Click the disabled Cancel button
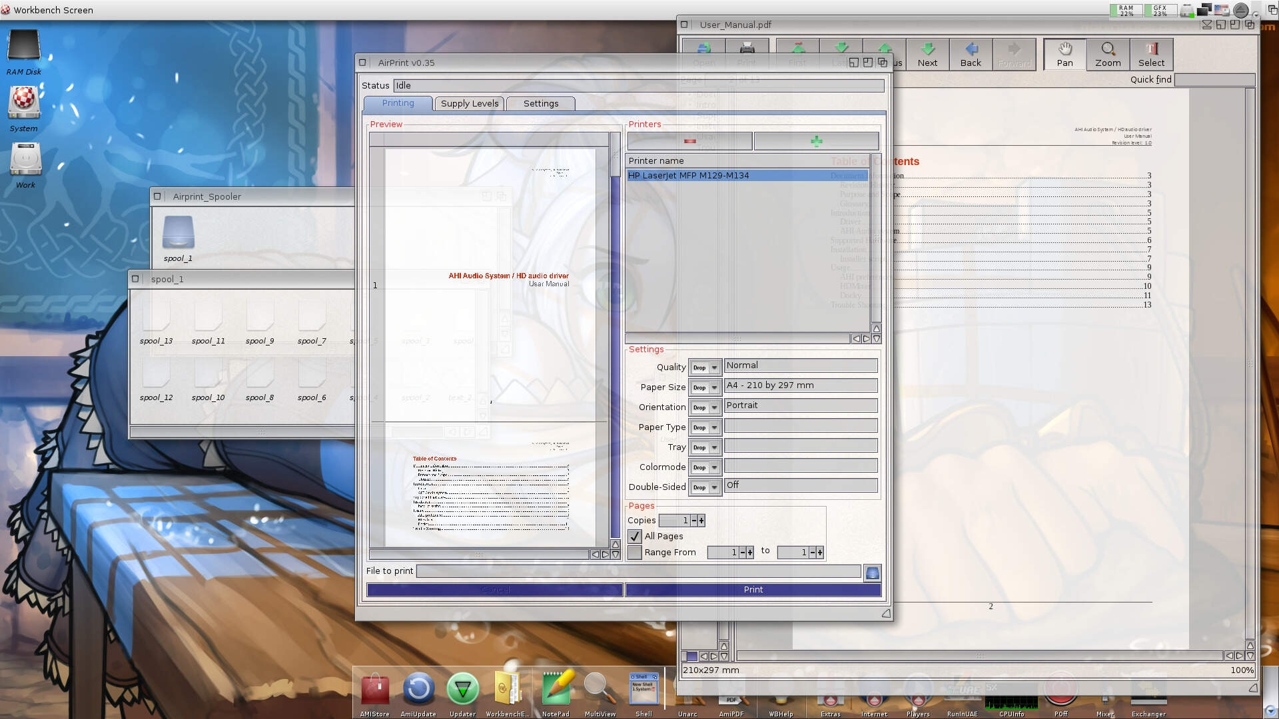 pos(495,590)
